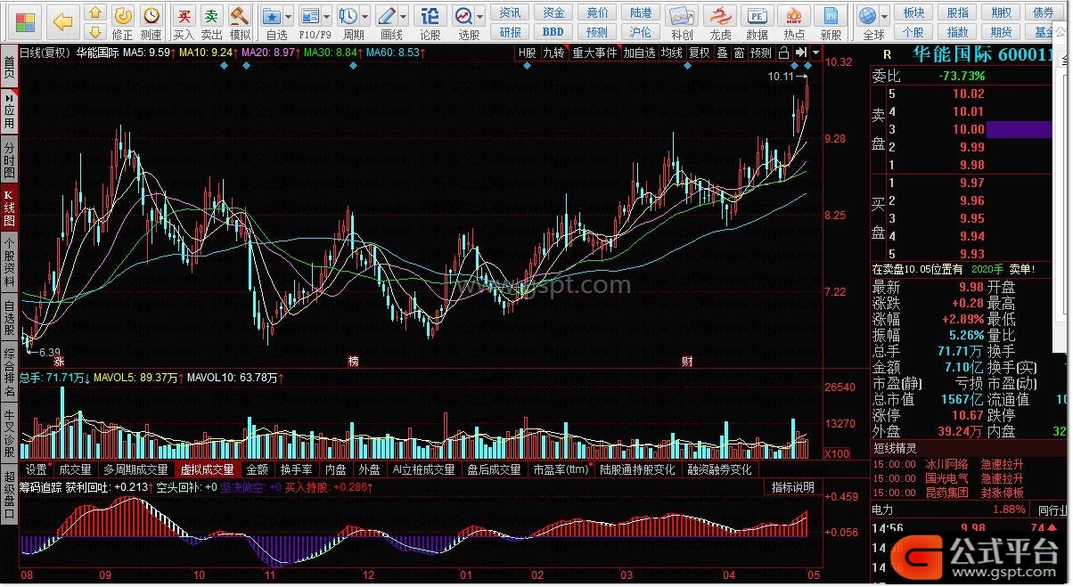Open the 数据 PE data icon
This screenshot has width=1073, height=587.
pyautogui.click(x=757, y=16)
